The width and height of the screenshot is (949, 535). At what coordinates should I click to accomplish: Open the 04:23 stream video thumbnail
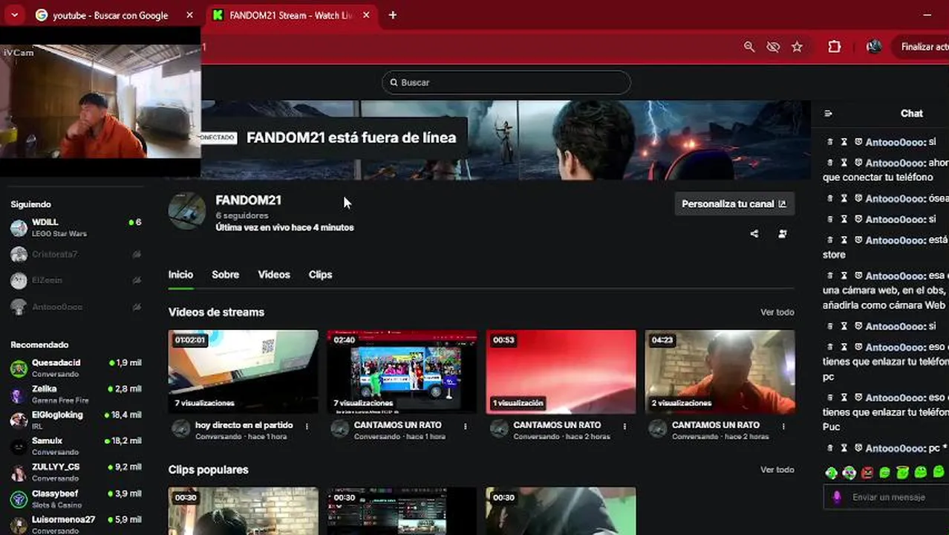pyautogui.click(x=720, y=372)
